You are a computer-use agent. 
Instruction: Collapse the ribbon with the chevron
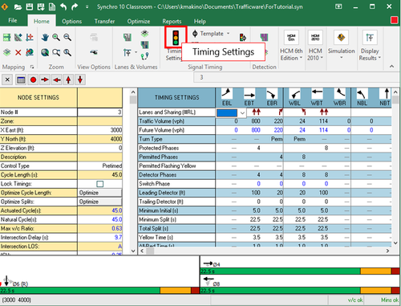tap(391, 67)
